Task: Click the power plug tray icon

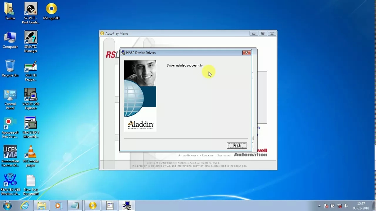Action: click(333, 206)
